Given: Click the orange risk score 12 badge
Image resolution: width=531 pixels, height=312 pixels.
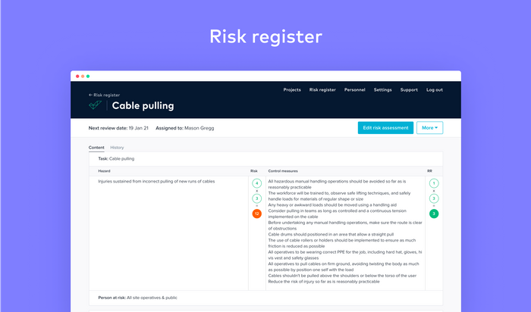Looking at the screenshot, I should coord(257,214).
